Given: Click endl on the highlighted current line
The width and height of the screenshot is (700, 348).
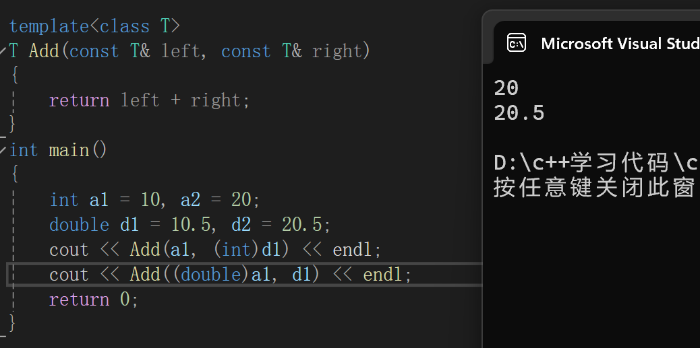Looking at the screenshot, I should coord(382,275).
